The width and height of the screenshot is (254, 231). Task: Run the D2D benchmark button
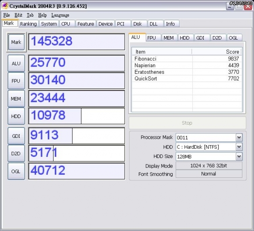(16, 154)
